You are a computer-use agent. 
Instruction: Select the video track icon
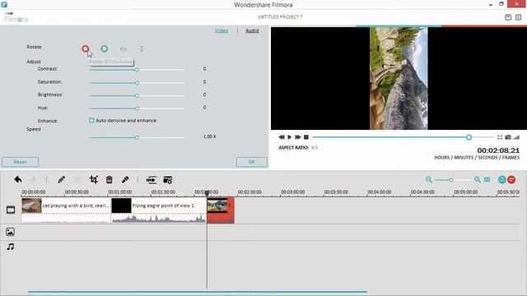point(11,210)
